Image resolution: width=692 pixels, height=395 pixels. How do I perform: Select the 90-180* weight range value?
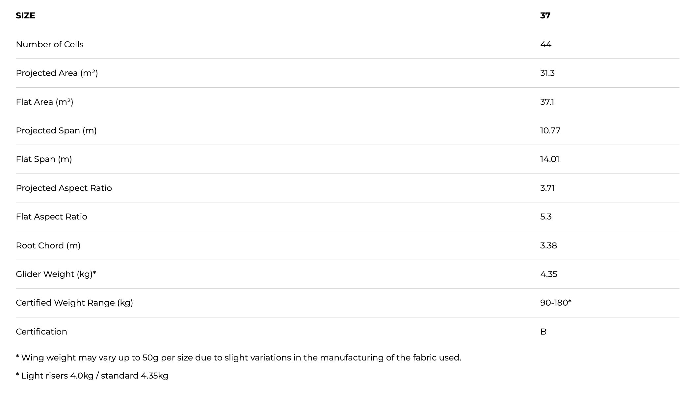(556, 303)
